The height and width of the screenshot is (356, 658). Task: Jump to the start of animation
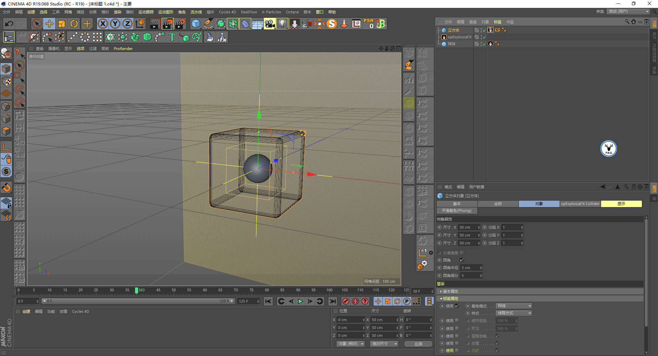click(x=268, y=301)
